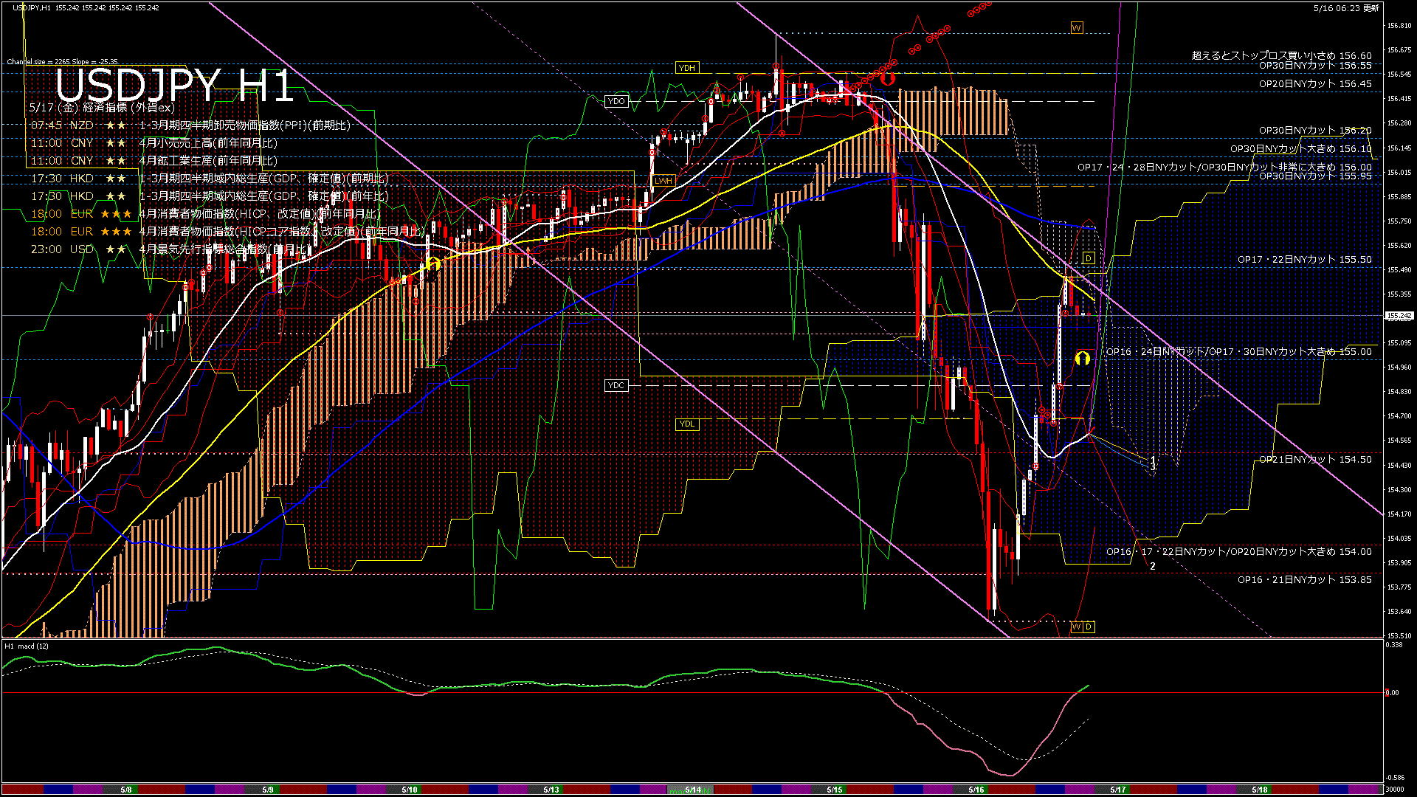Click the Channel size Slope info text
Screen dimensions: 1417x797
63,62
